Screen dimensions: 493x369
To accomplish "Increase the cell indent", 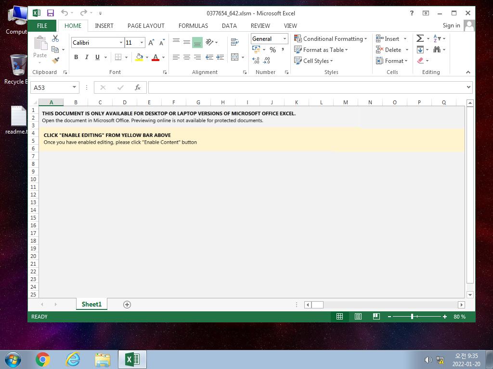I will (220, 57).
